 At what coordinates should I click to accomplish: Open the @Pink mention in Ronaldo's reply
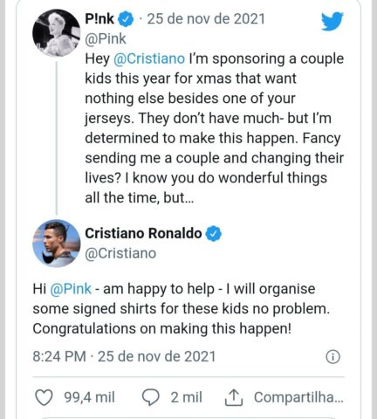click(71, 289)
